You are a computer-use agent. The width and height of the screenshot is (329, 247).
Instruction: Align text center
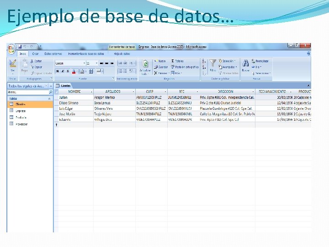(x=107, y=63)
